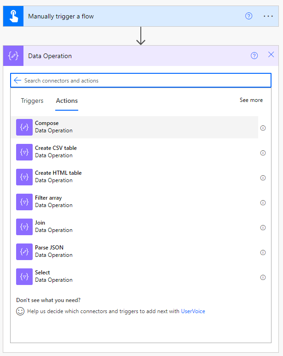Show info for Join action
The height and width of the screenshot is (356, 283).
tap(263, 227)
